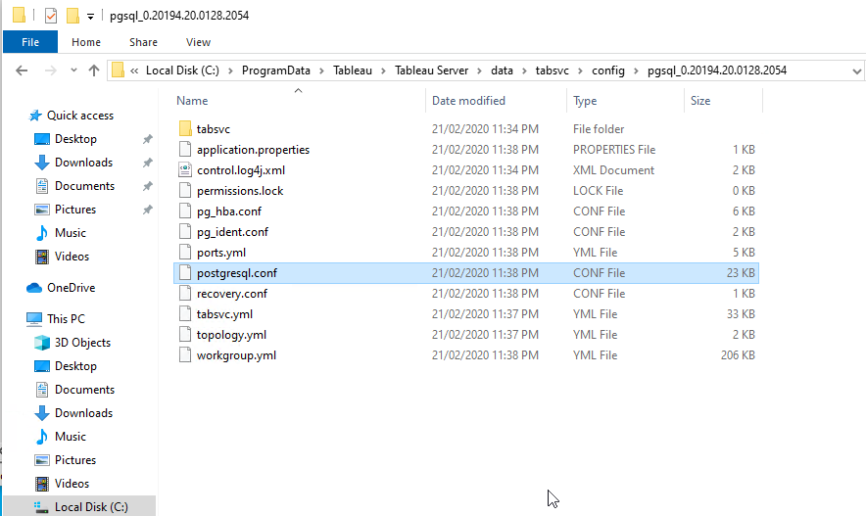Sort by the Size column header
Image resolution: width=866 pixels, height=516 pixels.
pos(700,101)
